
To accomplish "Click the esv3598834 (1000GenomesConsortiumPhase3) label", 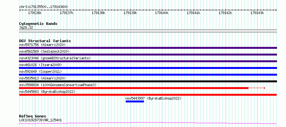I will click(x=58, y=85).
